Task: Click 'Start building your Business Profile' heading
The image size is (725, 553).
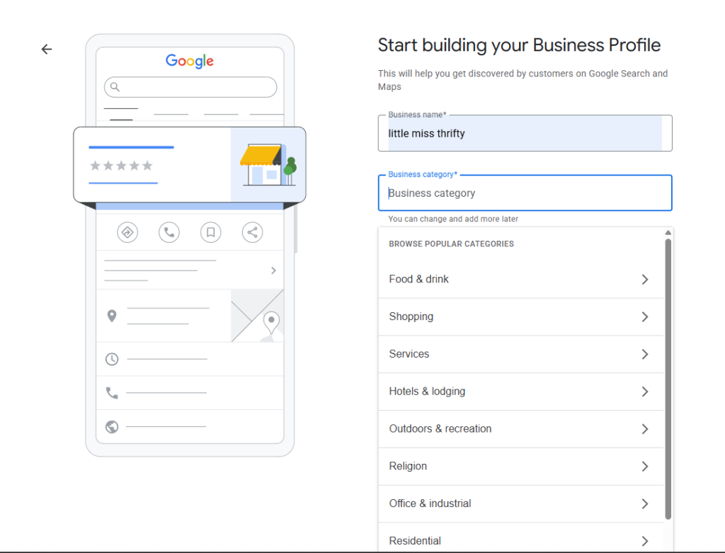Action: 519,45
